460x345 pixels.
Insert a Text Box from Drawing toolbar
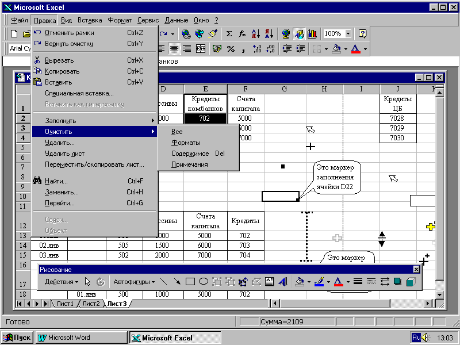click(269, 282)
